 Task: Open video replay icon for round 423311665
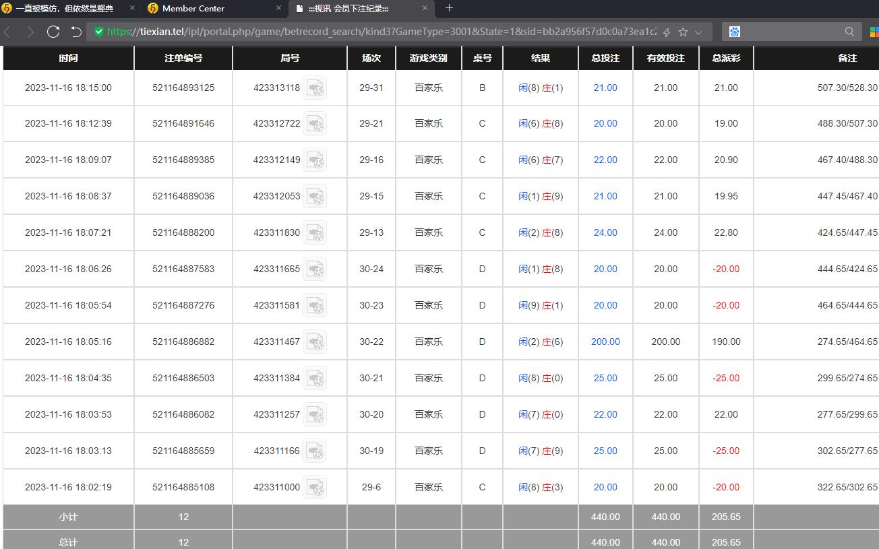pos(315,269)
